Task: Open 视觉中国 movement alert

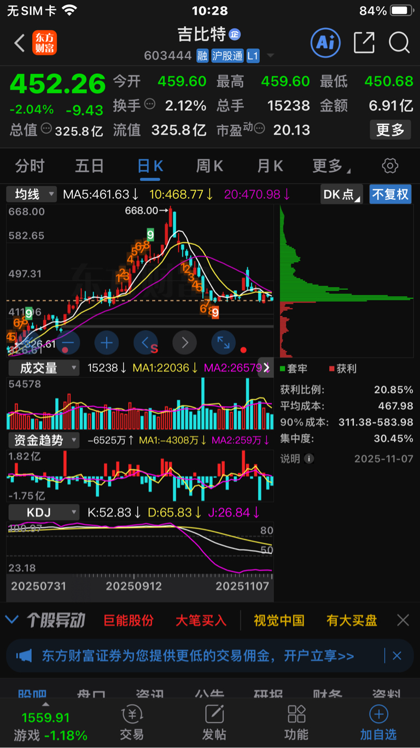Action: coord(279,620)
